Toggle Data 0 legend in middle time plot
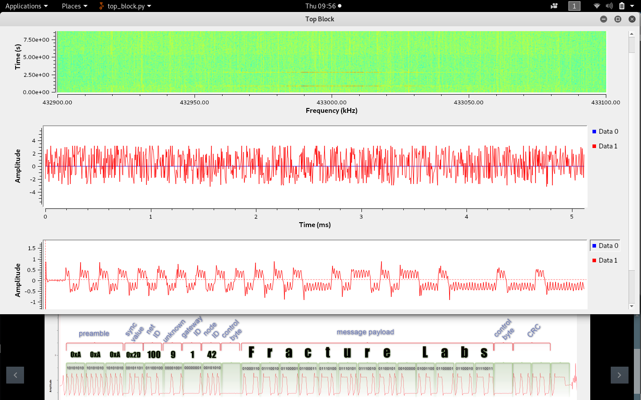This screenshot has height=400, width=641. pyautogui.click(x=605, y=132)
